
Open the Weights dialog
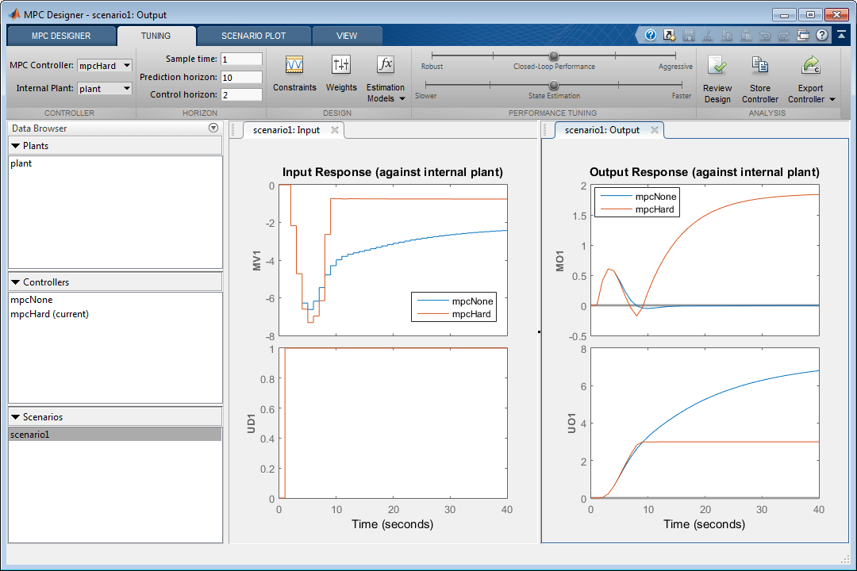click(341, 74)
